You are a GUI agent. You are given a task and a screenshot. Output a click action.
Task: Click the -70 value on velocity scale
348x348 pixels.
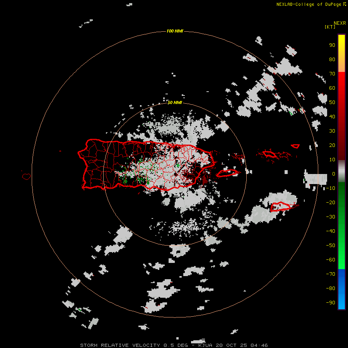(x=331, y=274)
